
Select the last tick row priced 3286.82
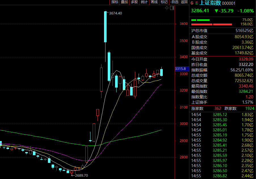pyautogui.click(x=222, y=176)
